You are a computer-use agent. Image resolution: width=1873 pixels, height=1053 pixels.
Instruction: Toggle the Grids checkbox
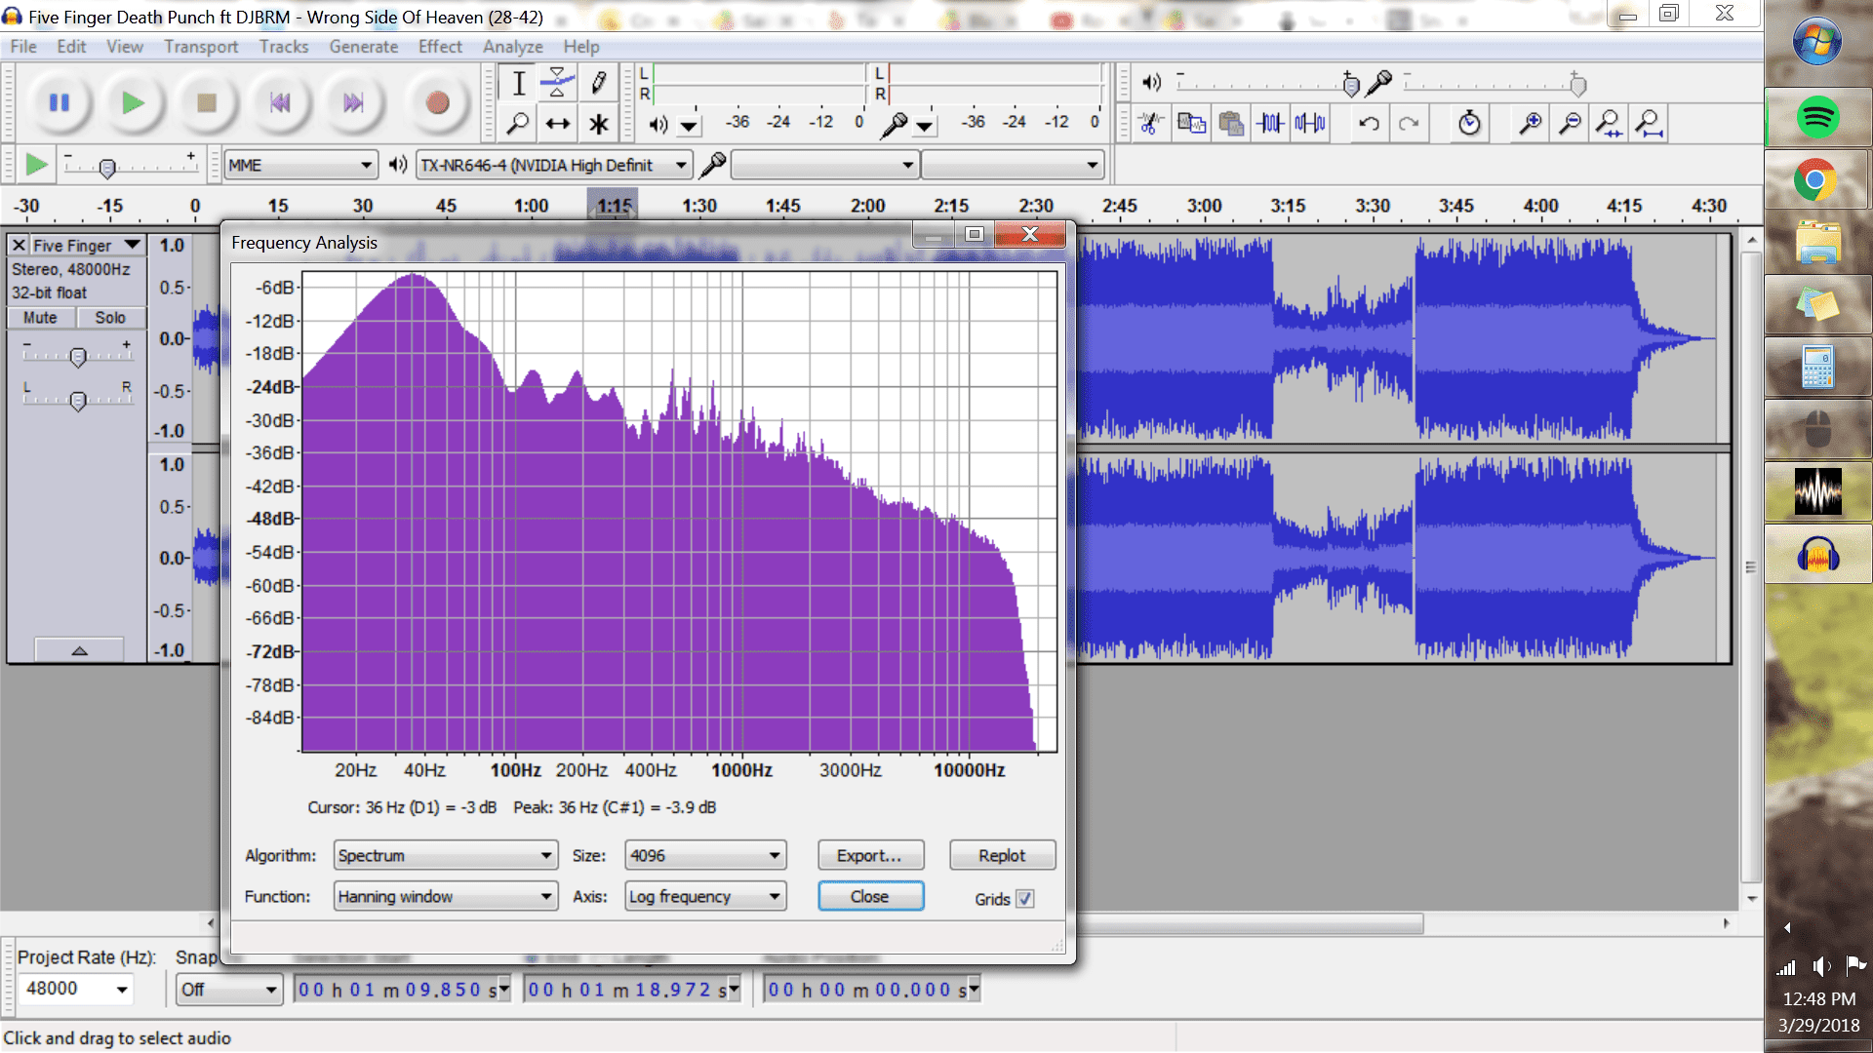1024,899
